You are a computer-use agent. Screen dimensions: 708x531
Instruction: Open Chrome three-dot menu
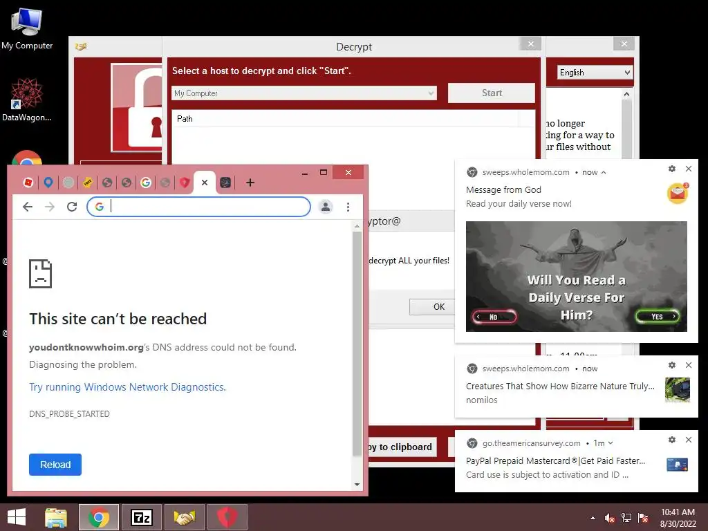point(348,207)
